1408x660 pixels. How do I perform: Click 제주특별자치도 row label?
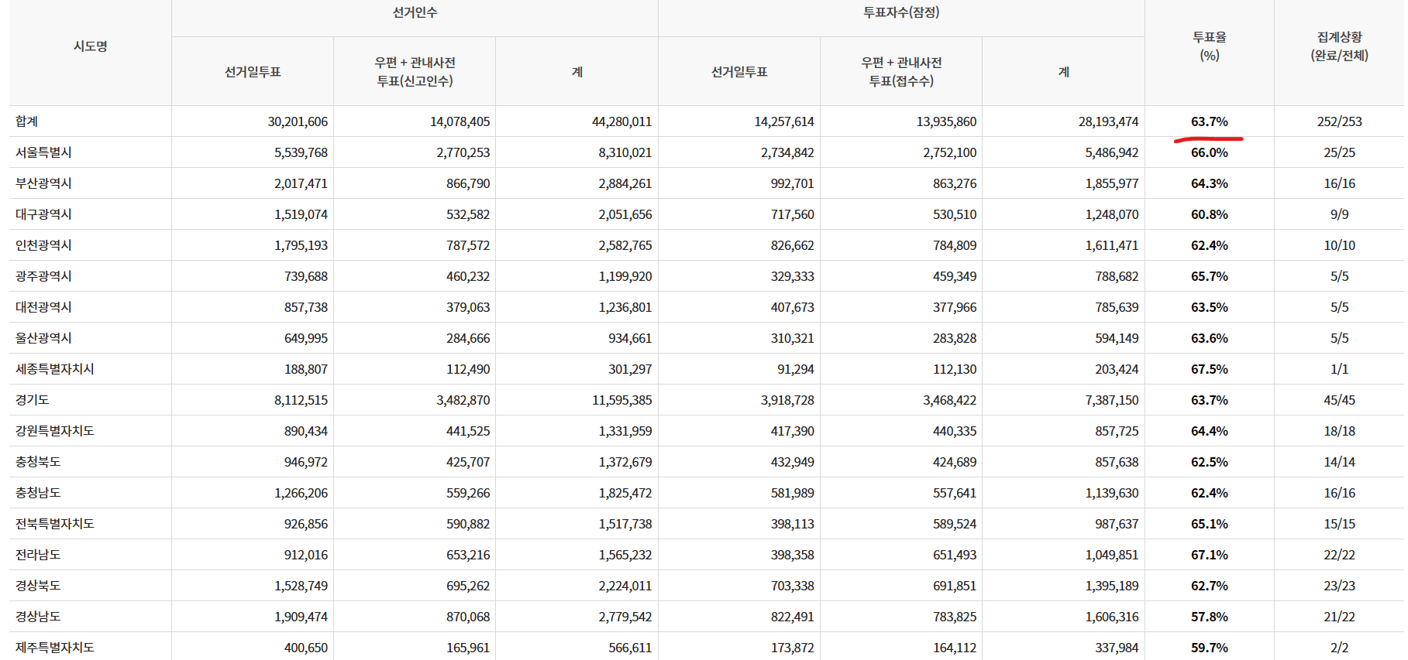click(55, 648)
